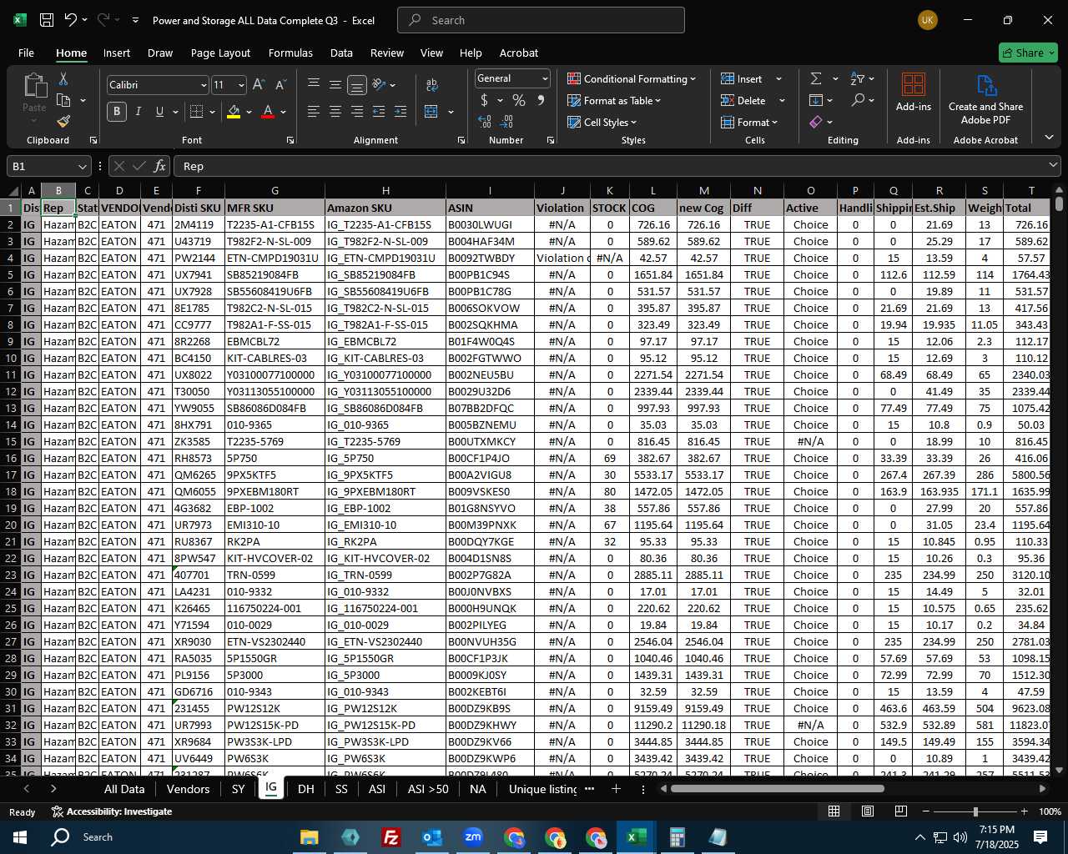Apply Comma Style number format
The width and height of the screenshot is (1068, 854).
[x=541, y=101]
